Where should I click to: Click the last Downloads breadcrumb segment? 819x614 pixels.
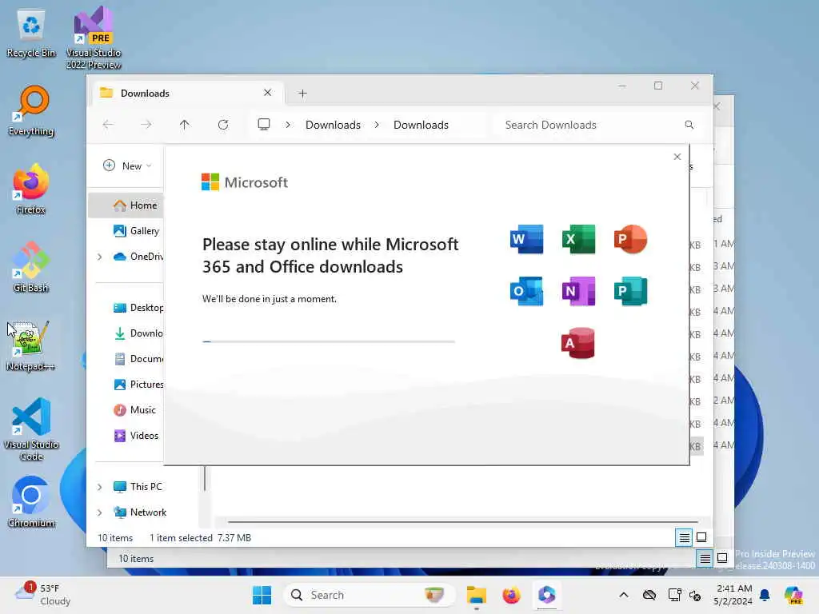[421, 125]
